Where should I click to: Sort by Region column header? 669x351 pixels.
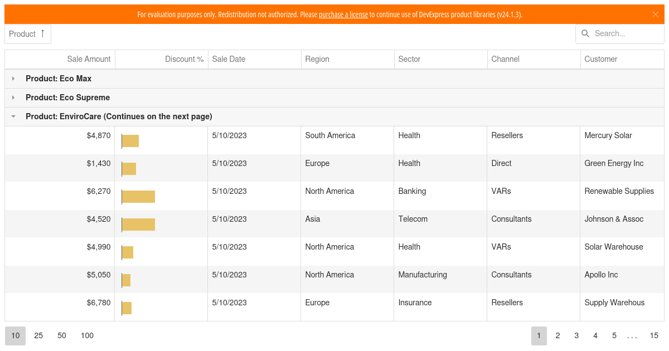pyautogui.click(x=348, y=59)
